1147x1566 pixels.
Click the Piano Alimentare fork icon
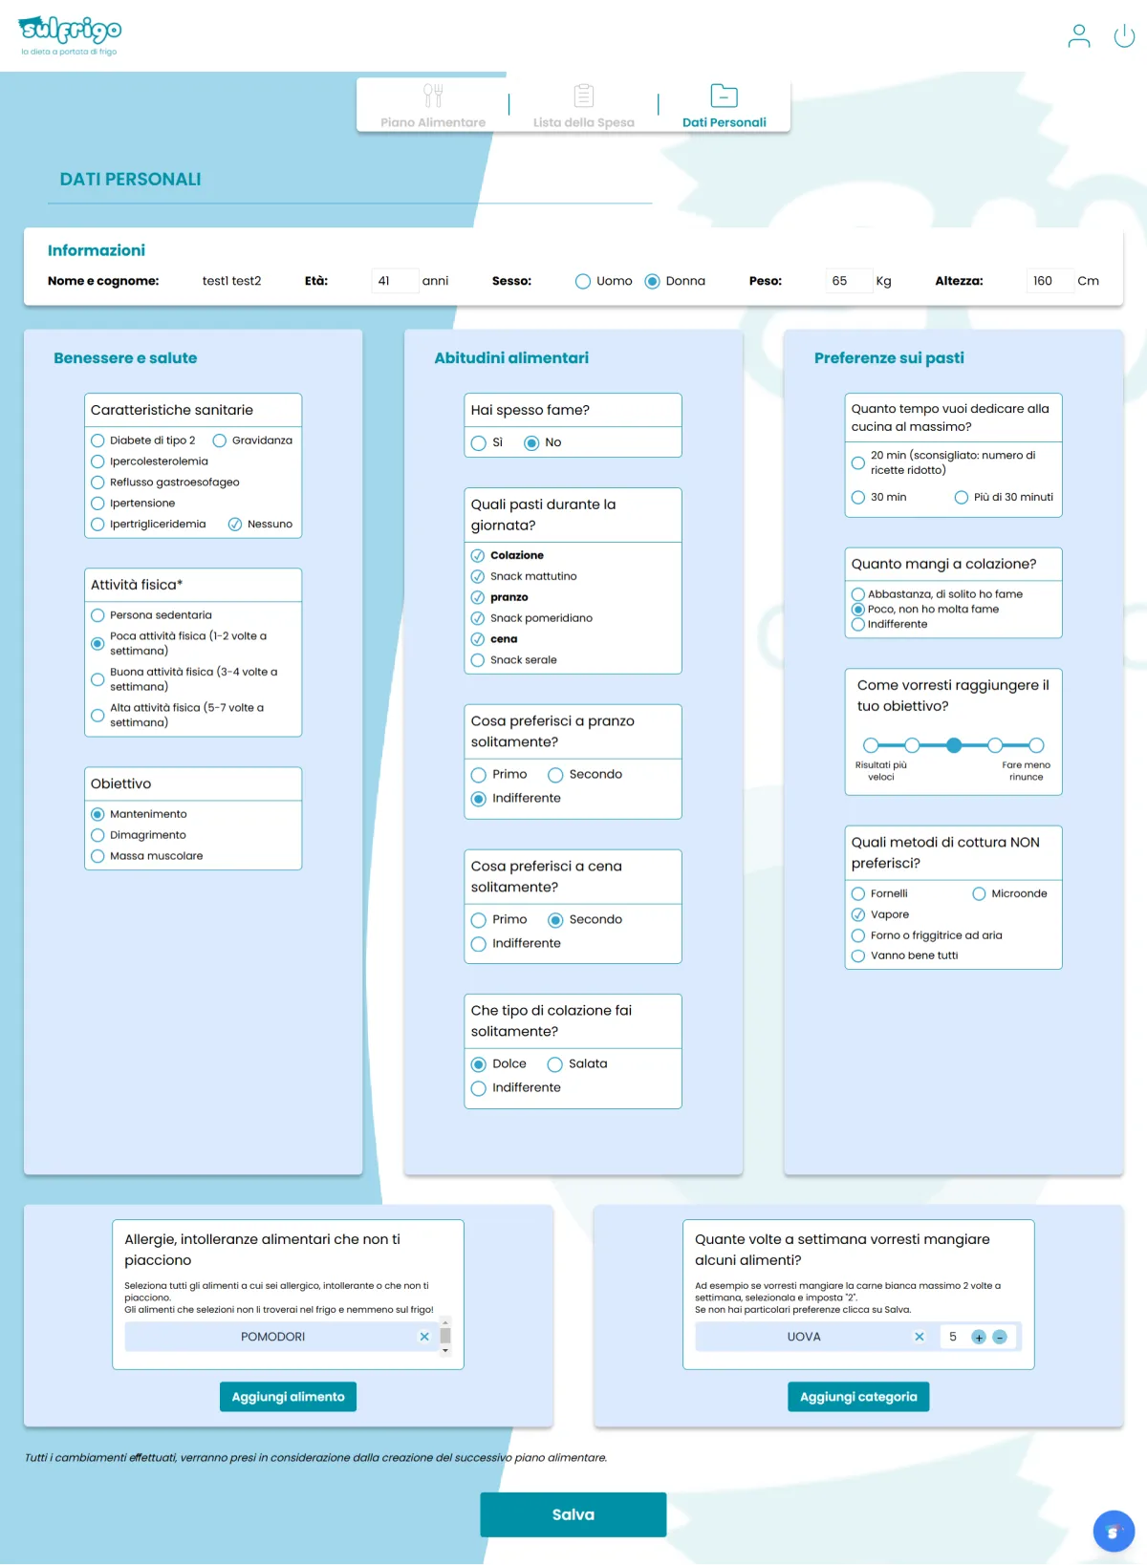coord(433,96)
